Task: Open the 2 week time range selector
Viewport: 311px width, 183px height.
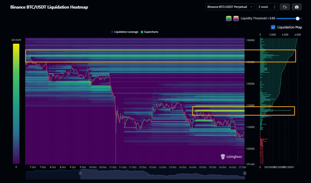Action: pos(267,7)
